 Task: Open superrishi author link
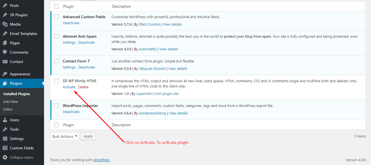(x=144, y=94)
